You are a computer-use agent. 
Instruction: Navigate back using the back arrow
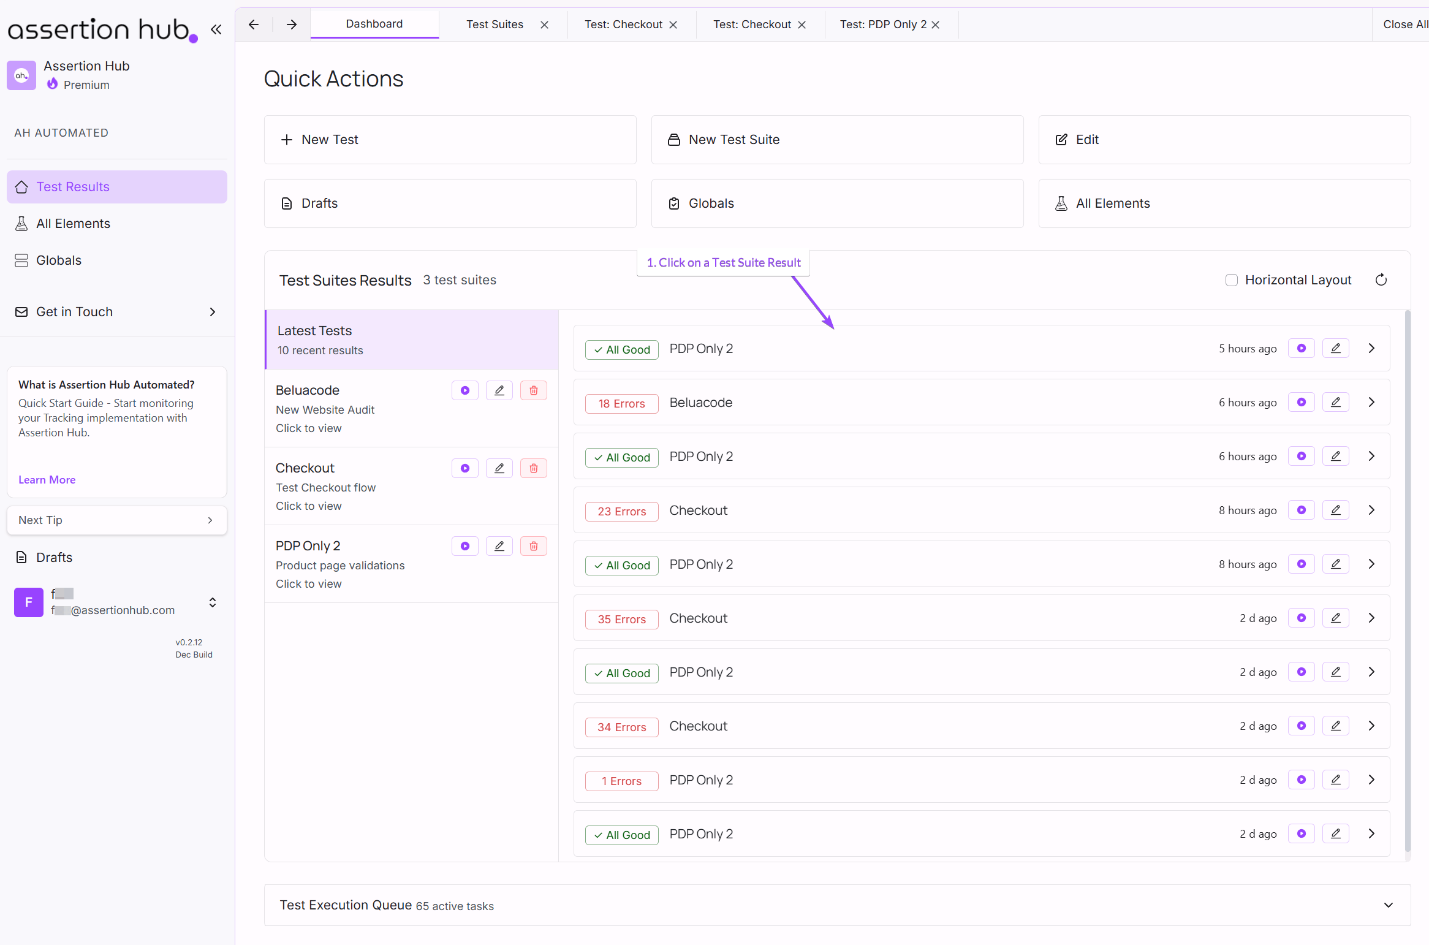tap(253, 25)
